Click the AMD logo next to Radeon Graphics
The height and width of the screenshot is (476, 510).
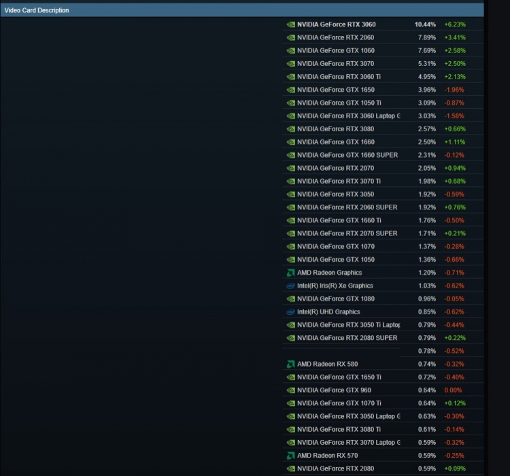point(291,273)
